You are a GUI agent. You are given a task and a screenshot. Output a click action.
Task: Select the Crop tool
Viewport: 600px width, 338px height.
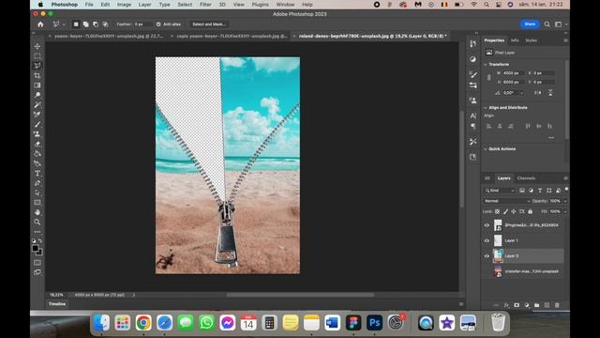coord(37,75)
